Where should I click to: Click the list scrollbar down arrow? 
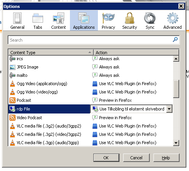(176, 143)
